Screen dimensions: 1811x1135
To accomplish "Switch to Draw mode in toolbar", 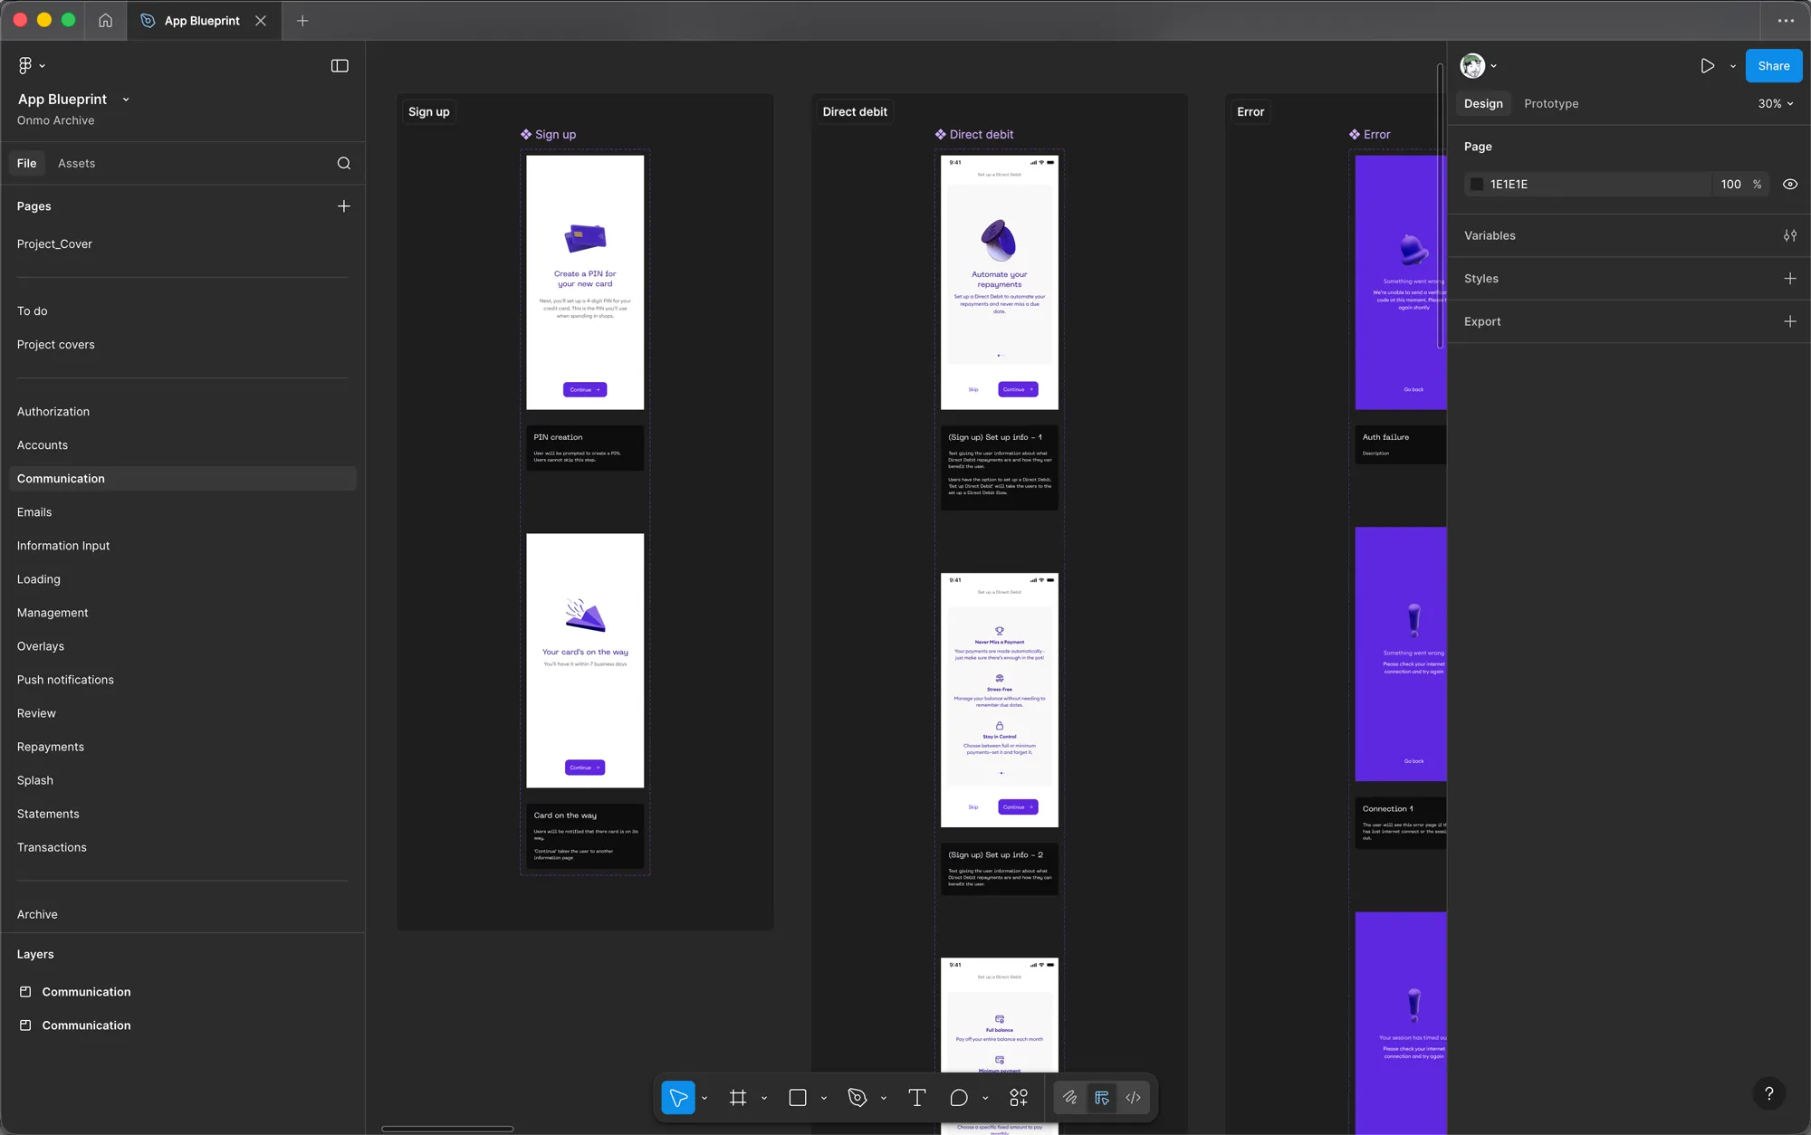I will pyautogui.click(x=1070, y=1098).
